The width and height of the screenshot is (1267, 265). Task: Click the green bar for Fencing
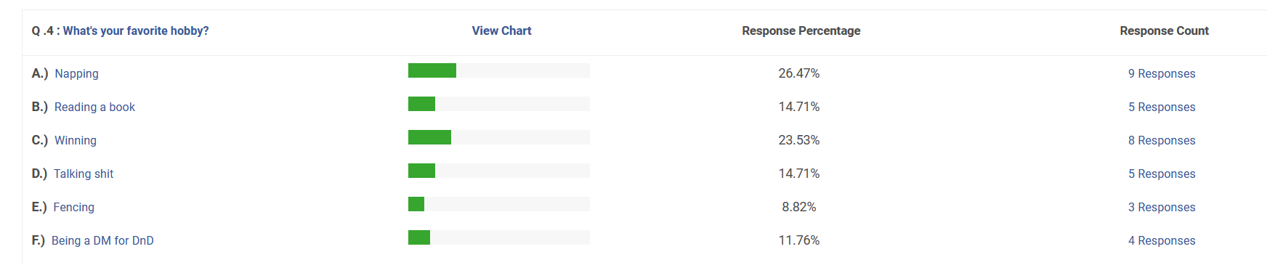[416, 204]
